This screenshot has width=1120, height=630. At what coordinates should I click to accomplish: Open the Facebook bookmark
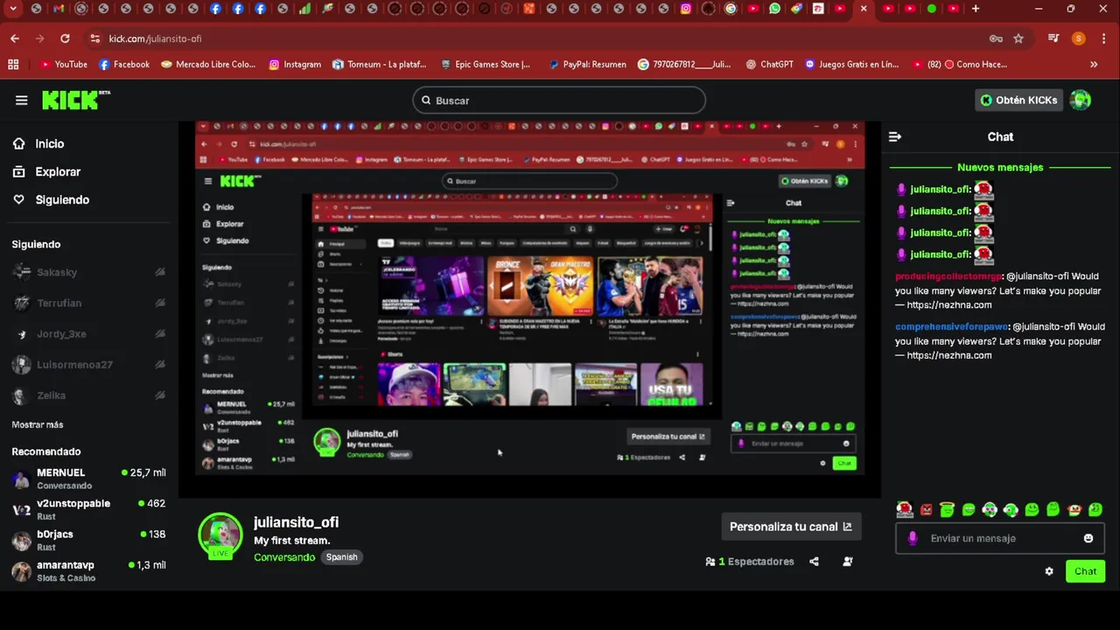(x=123, y=64)
